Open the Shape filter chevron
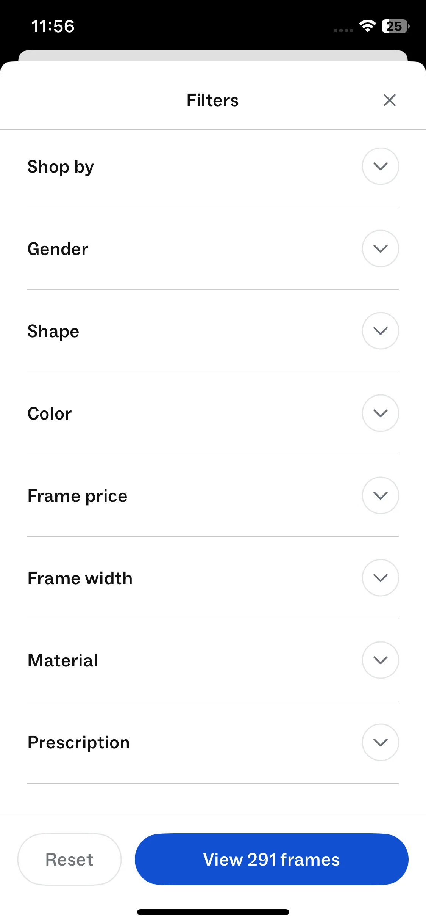This screenshot has height=924, width=426. coord(380,331)
